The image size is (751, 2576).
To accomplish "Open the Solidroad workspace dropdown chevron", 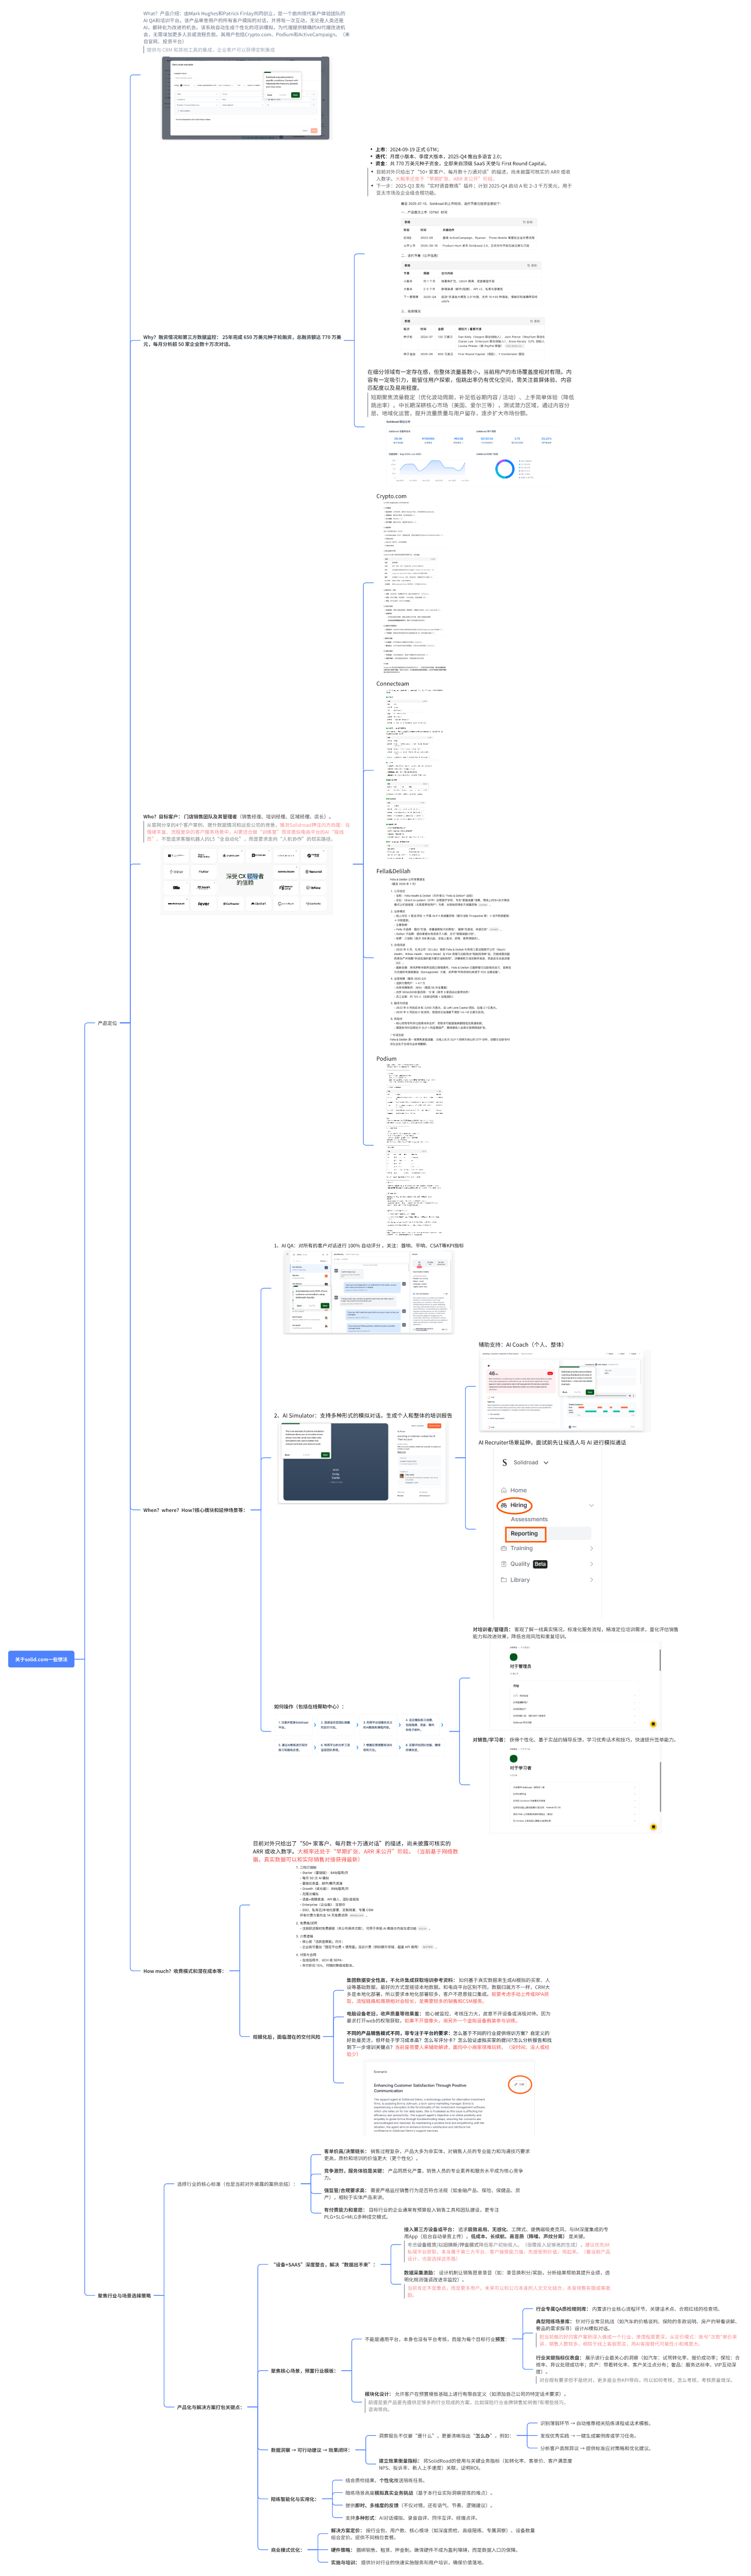I will click(545, 1462).
